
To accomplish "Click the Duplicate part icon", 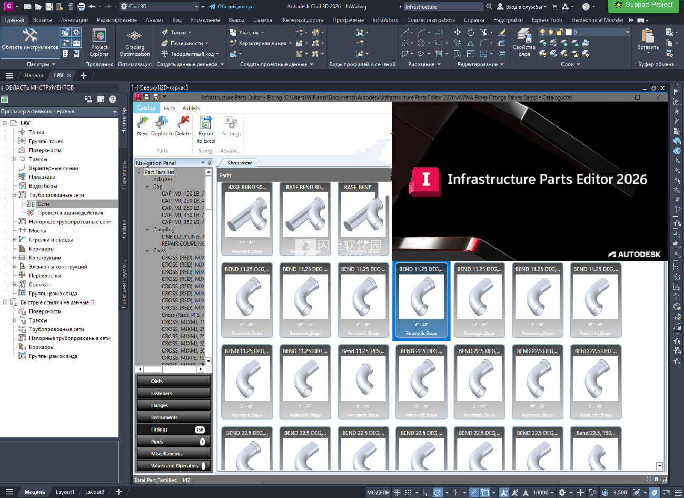I will pos(162,122).
